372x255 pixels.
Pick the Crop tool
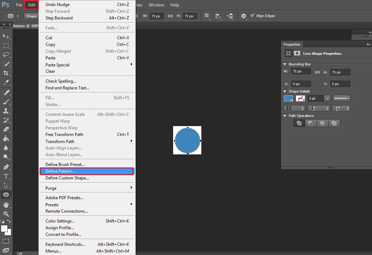pos(6,73)
